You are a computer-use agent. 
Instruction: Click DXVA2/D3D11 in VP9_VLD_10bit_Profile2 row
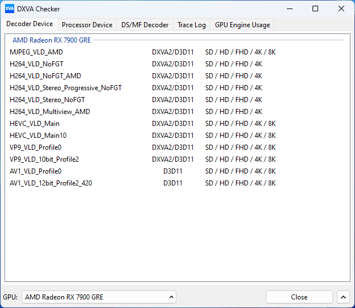173,159
